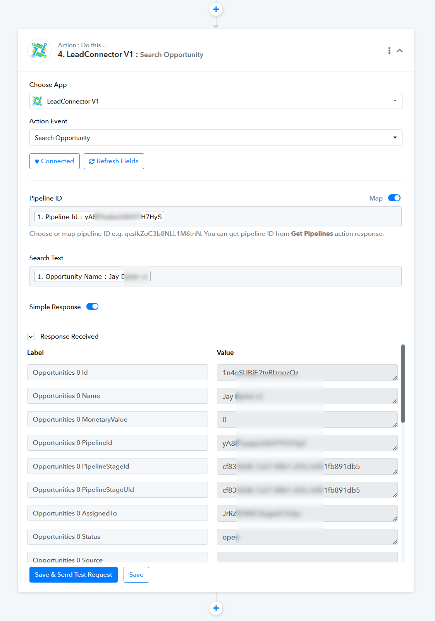
Task: Click the Connected button
Action: 55,161
